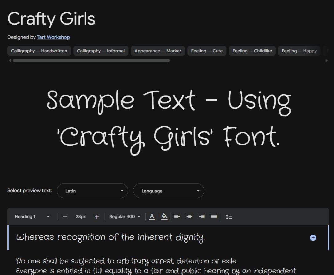334x275 pixels.
Task: Click the tag list left scroll arrow
Action: tap(10, 61)
